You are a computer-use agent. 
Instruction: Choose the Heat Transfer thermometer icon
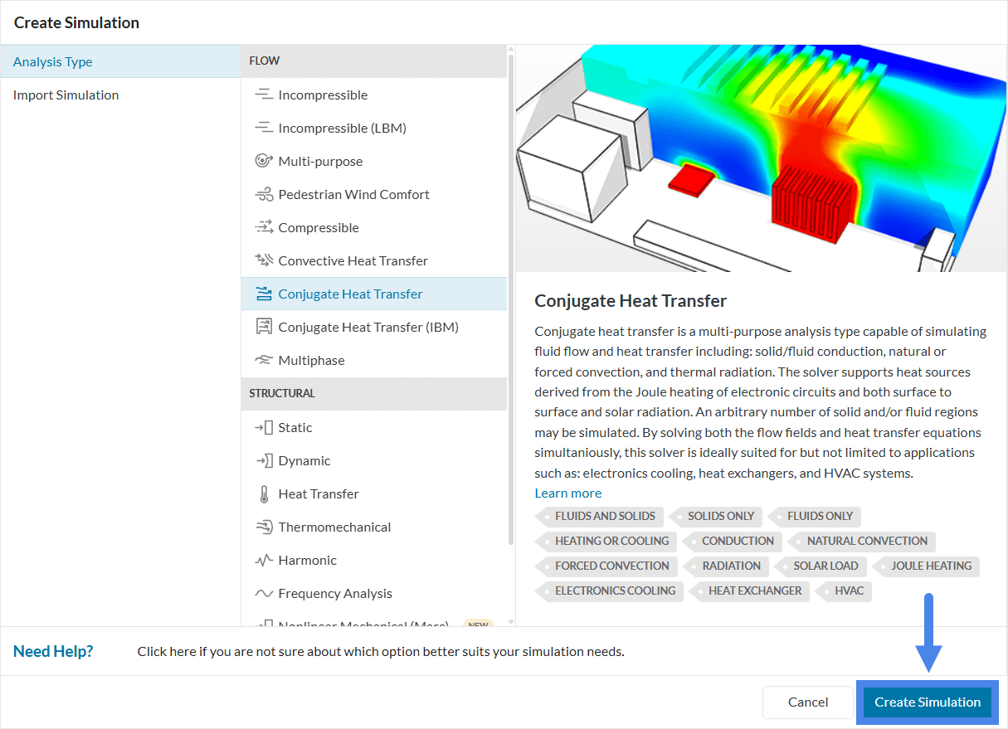click(264, 493)
